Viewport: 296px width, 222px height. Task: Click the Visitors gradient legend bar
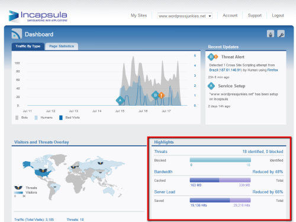[18, 192]
